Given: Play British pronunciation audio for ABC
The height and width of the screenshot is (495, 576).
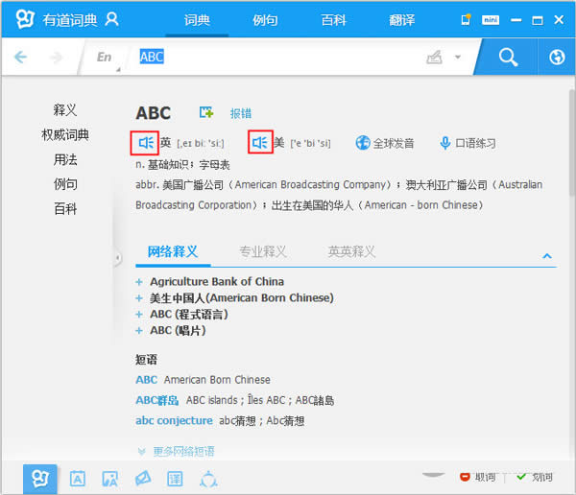Looking at the screenshot, I should pyautogui.click(x=146, y=143).
